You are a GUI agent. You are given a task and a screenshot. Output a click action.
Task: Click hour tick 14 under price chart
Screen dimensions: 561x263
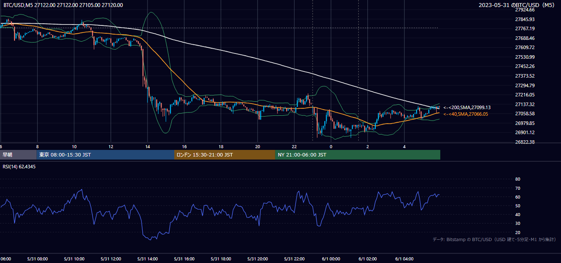pos(147,146)
